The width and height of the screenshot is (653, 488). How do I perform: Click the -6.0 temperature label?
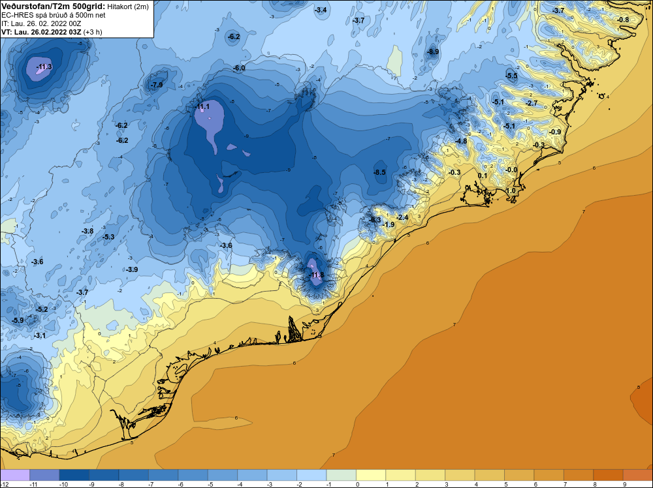238,68
